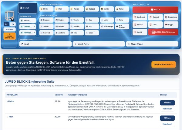Open the Calc tool

(x=92, y=20)
